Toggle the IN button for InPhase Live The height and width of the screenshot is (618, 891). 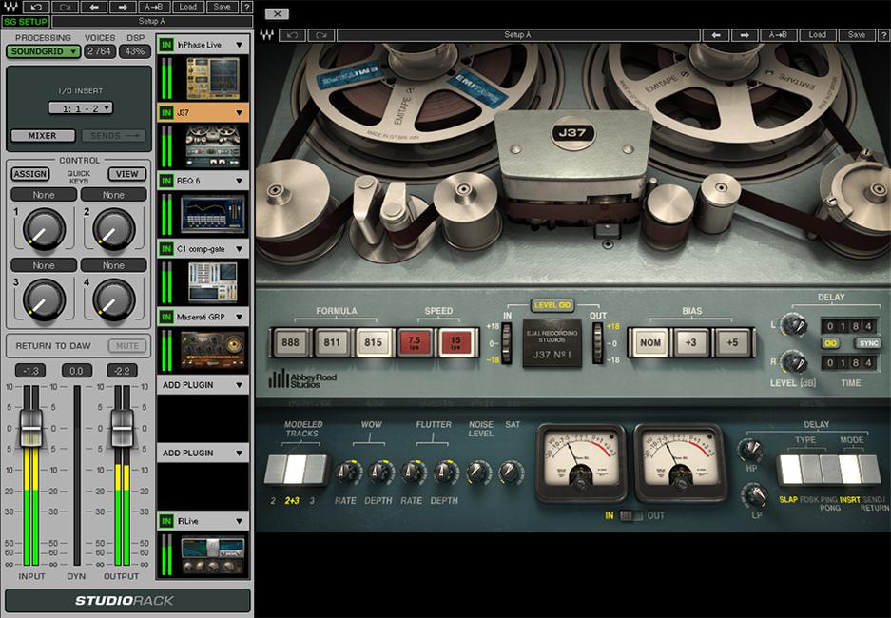[166, 44]
